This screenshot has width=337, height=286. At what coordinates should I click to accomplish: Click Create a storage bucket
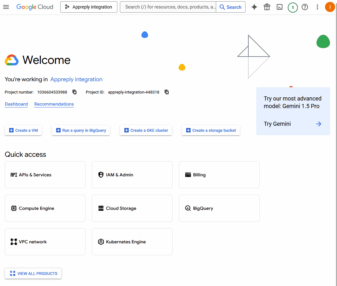pos(211,130)
